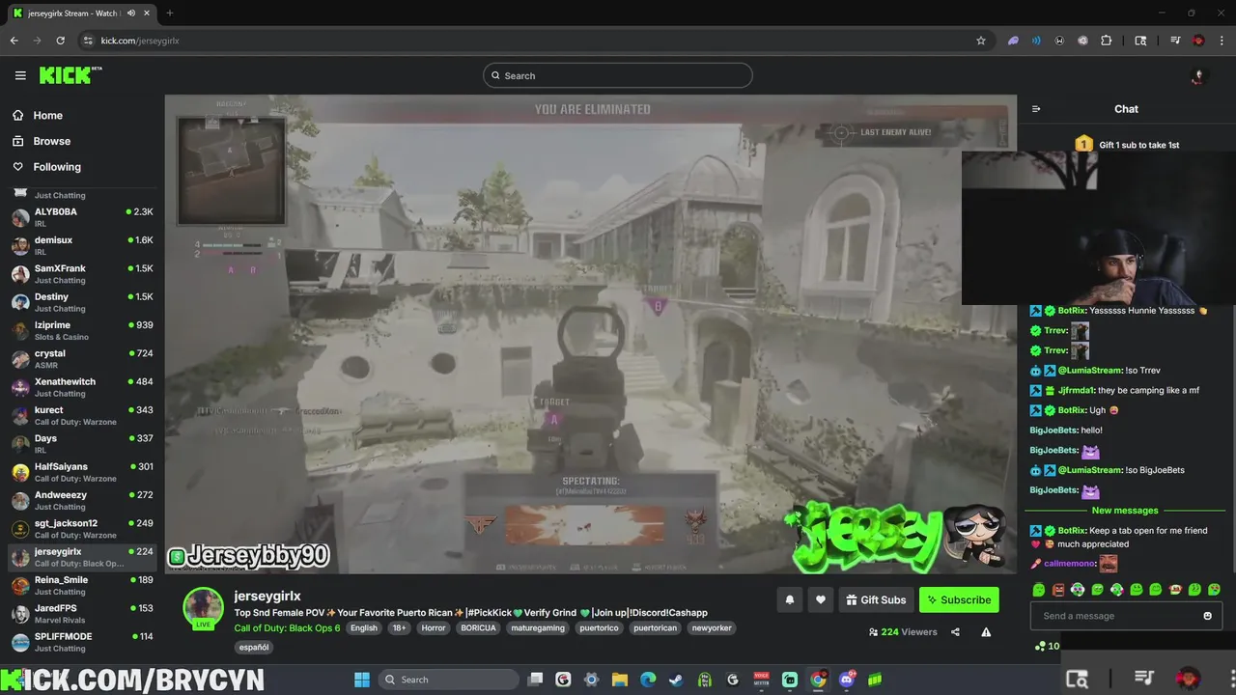Viewport: 1236px width, 695px height.
Task: Toggle notification bell for jerseygirlx
Action: click(790, 599)
